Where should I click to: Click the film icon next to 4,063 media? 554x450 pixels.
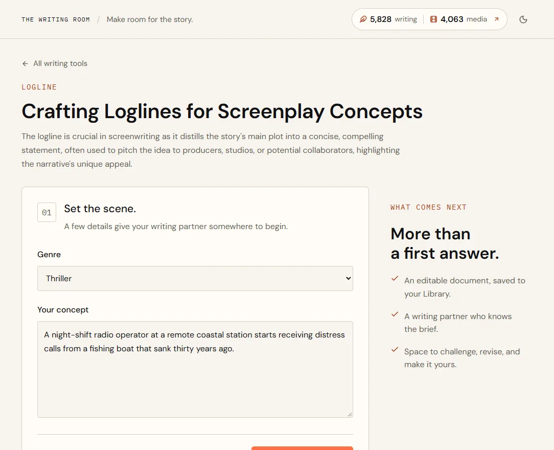433,19
